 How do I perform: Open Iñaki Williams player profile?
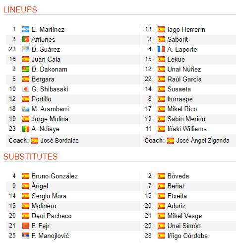pyautogui.click(x=187, y=129)
